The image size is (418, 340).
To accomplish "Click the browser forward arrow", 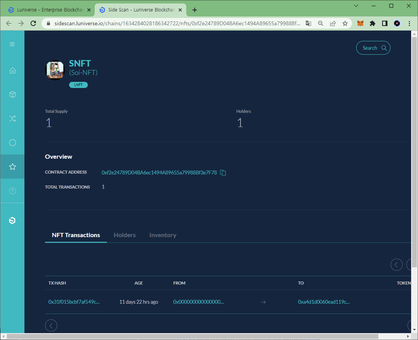I will pyautogui.click(x=21, y=23).
